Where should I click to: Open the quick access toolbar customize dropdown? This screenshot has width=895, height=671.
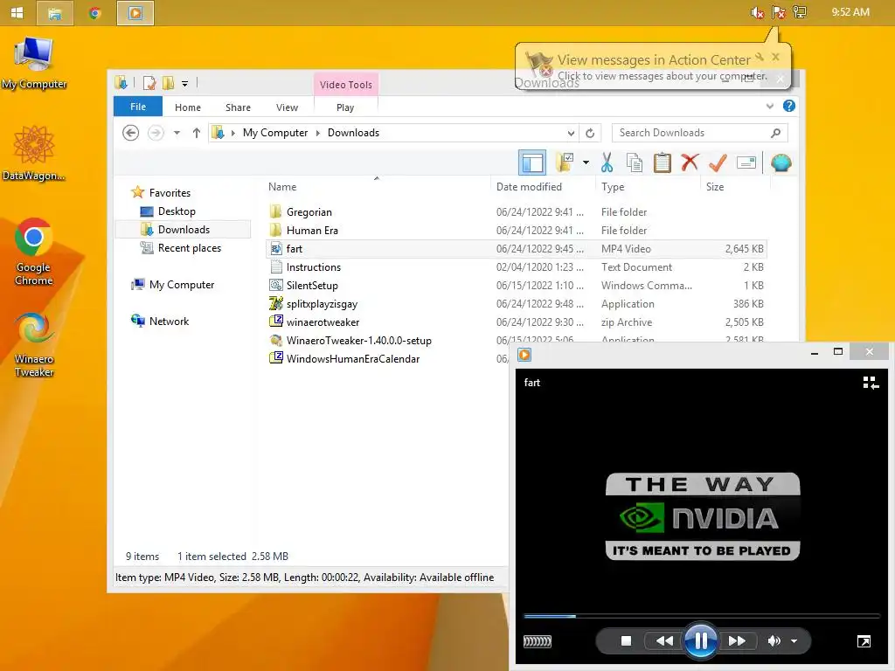185,84
